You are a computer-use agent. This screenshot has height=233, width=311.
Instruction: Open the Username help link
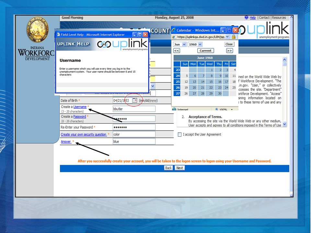tap(80, 107)
